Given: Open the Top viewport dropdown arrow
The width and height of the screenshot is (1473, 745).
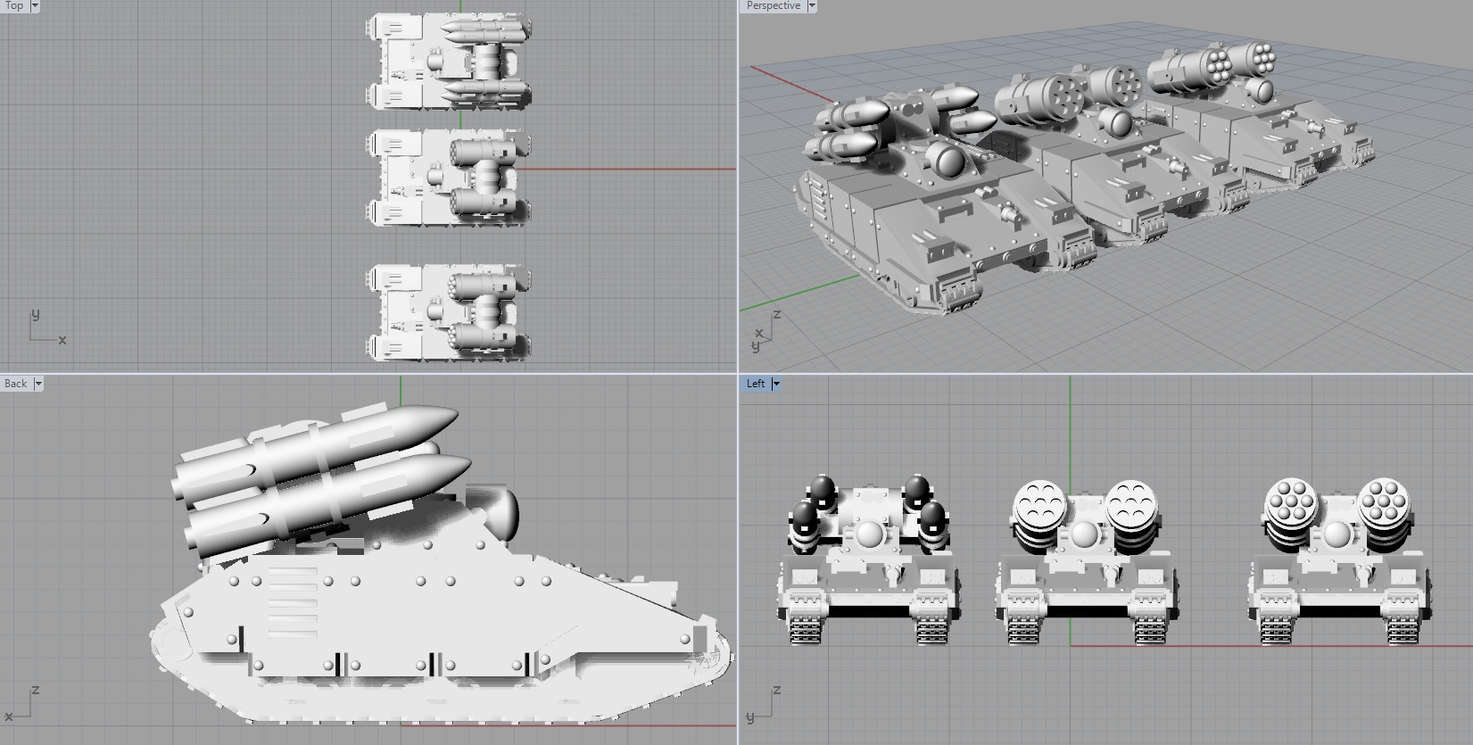Looking at the screenshot, I should coord(35,5).
